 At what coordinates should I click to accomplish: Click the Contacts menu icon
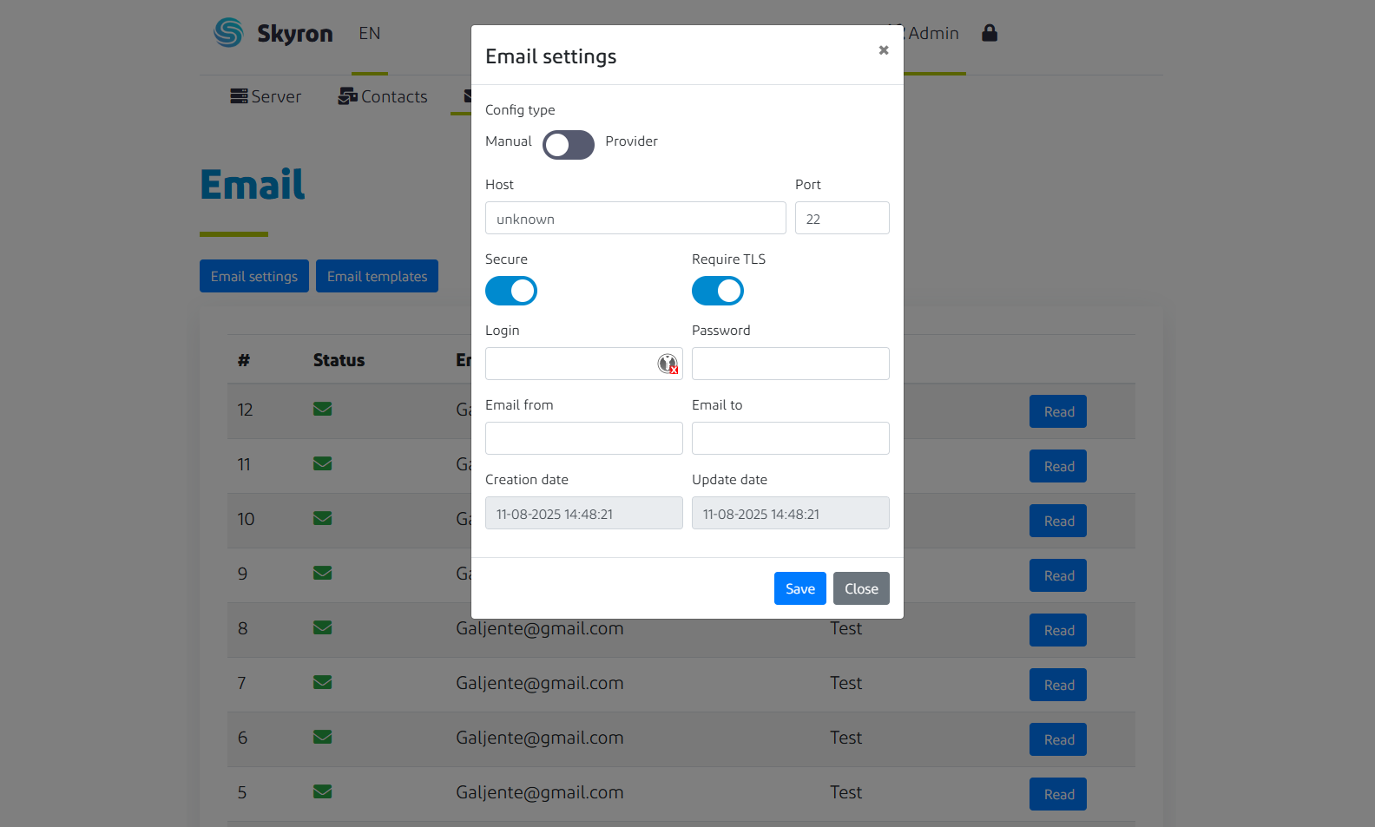click(x=348, y=96)
